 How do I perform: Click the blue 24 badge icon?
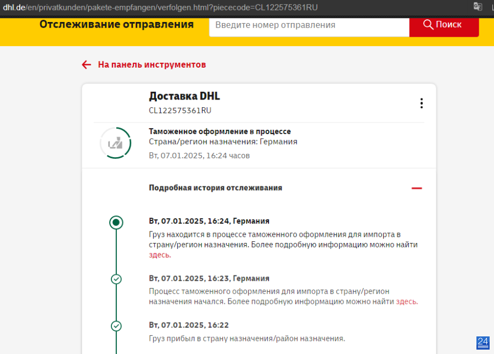coord(482,343)
